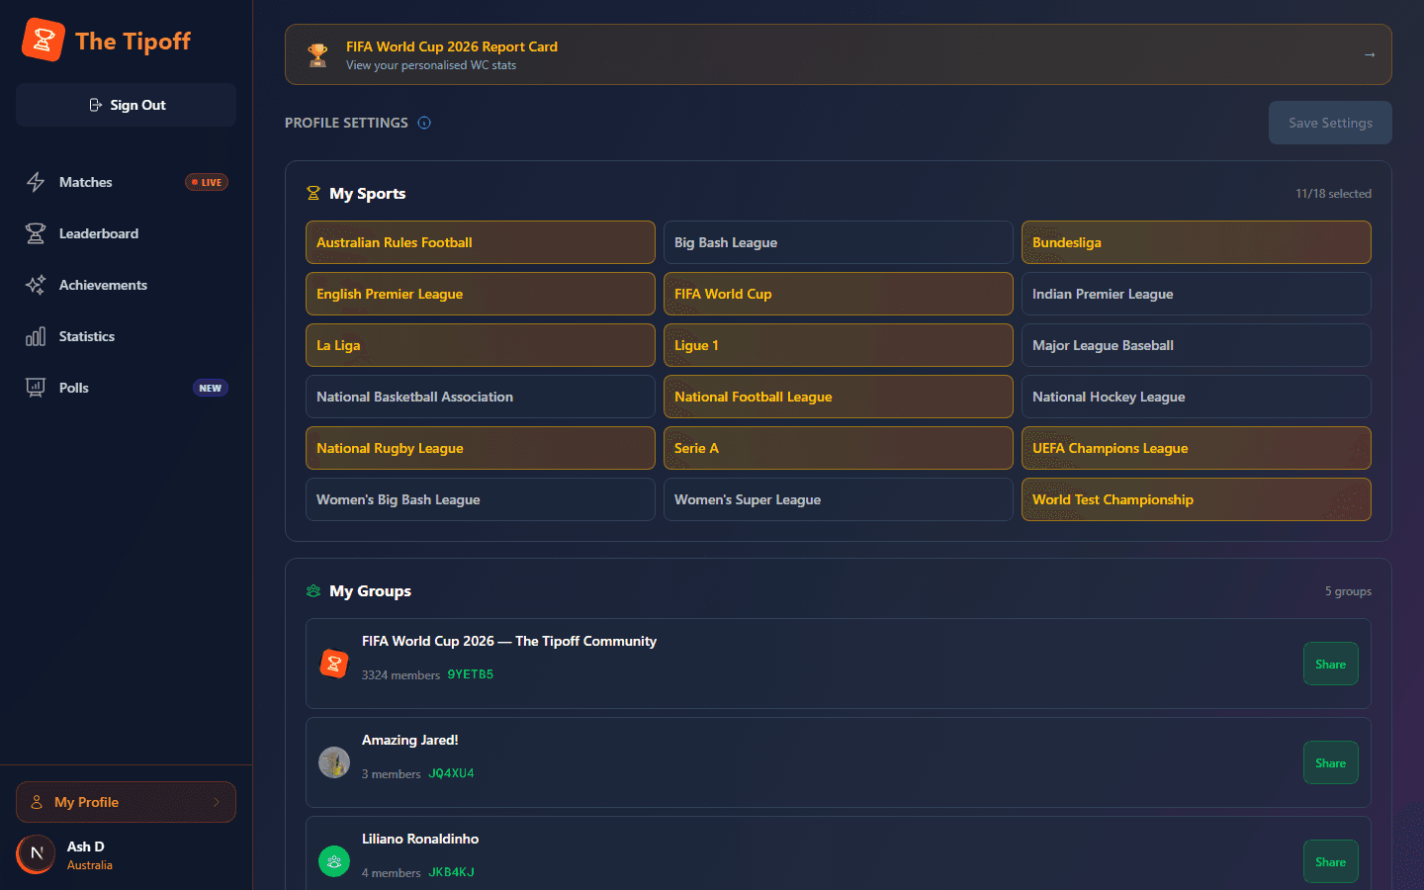The width and height of the screenshot is (1424, 890).
Task: Toggle English Premier League sport
Action: pyautogui.click(x=481, y=294)
